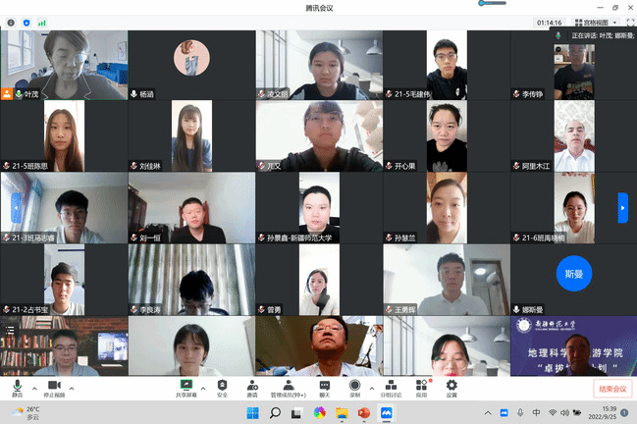This screenshot has width=637, height=424.
Task: Open meeting Settings gear
Action: point(451,386)
